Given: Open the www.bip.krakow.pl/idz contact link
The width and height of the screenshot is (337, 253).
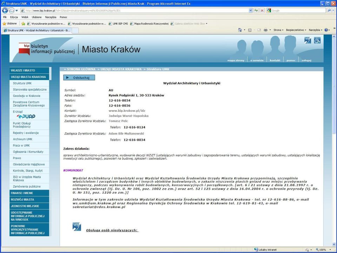Looking at the screenshot, I should [127, 111].
